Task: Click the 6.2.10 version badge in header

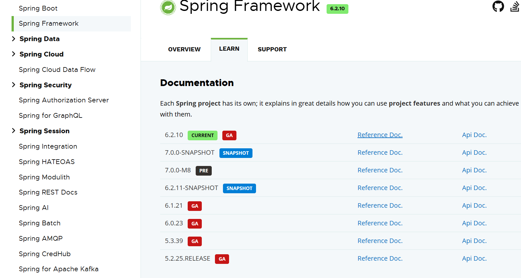Action: (x=337, y=9)
